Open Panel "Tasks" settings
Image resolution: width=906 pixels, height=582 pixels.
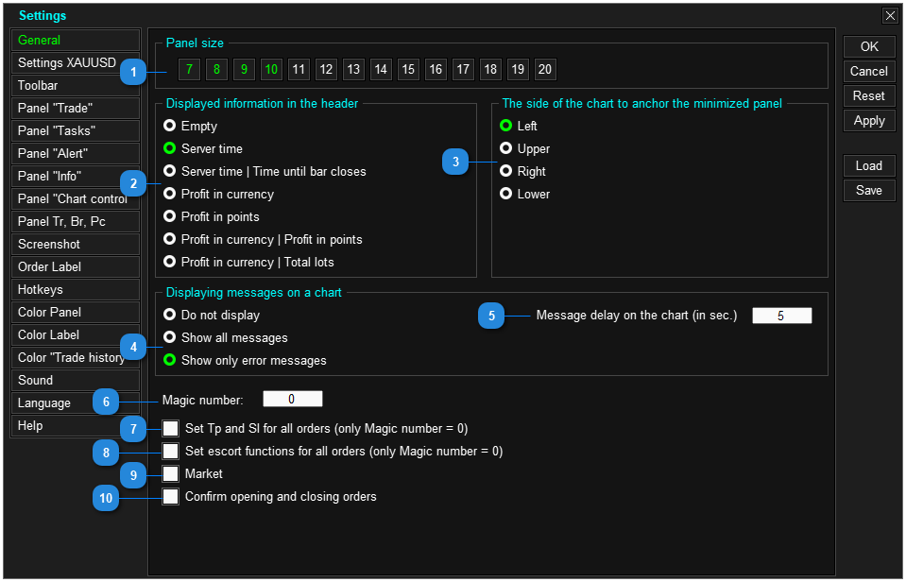(76, 130)
